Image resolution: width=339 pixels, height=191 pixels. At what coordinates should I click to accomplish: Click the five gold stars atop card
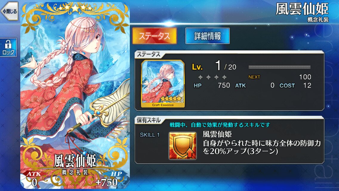point(75,8)
